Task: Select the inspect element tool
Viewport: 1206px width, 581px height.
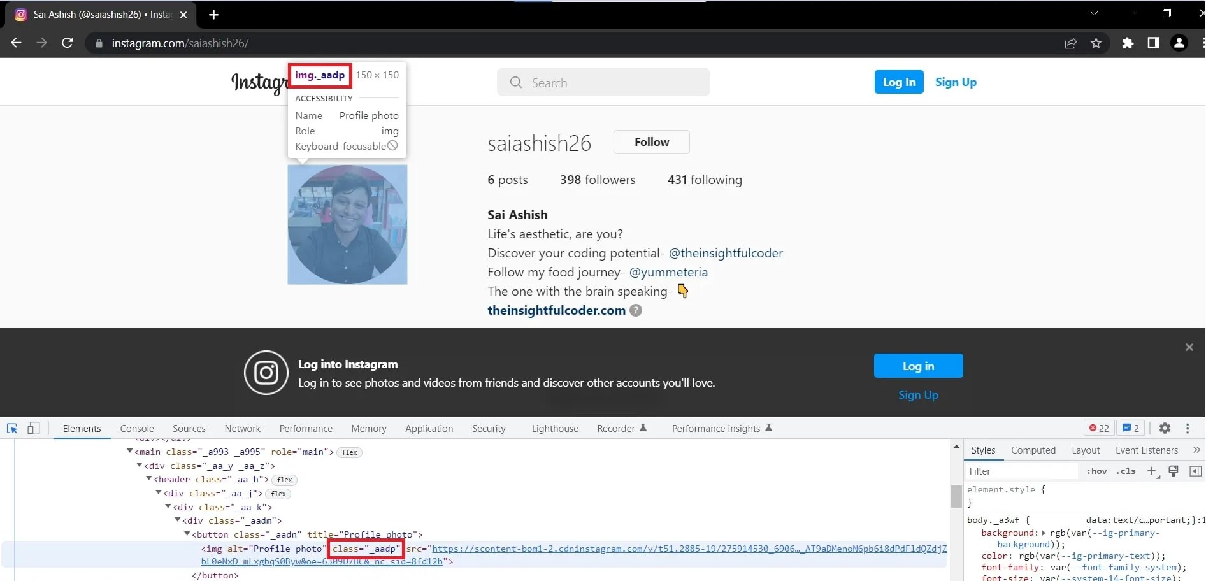Action: coord(12,428)
